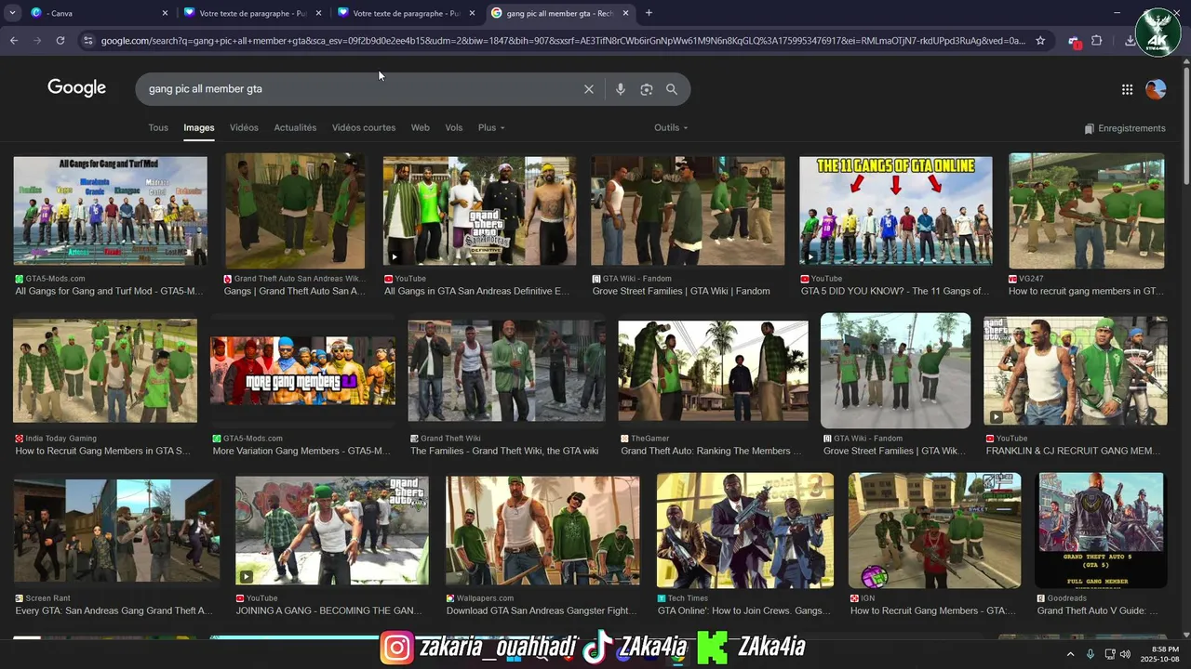Open Wallpapers.com Gangster Fight thumbnail
This screenshot has width=1191, height=669.
(x=542, y=531)
